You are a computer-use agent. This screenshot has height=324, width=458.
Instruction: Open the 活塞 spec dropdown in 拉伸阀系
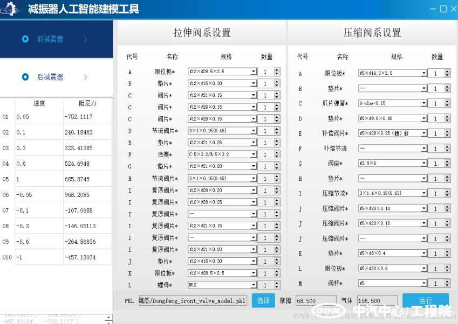(254, 154)
